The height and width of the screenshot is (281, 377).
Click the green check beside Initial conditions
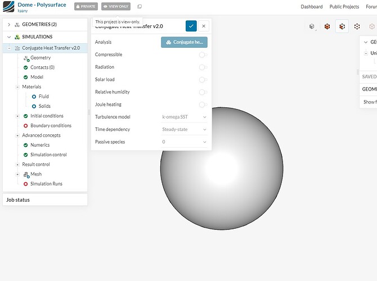(x=26, y=116)
